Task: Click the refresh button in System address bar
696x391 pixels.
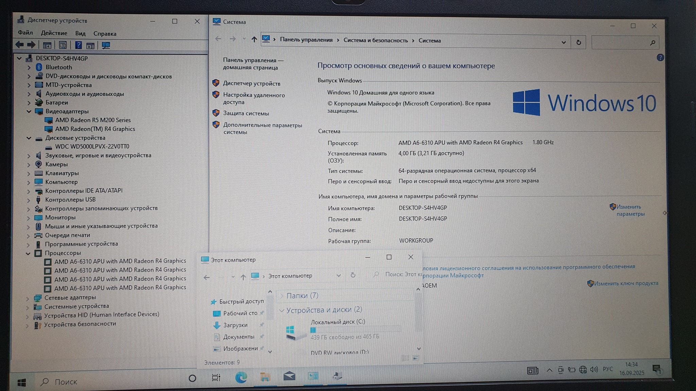Action: point(578,42)
